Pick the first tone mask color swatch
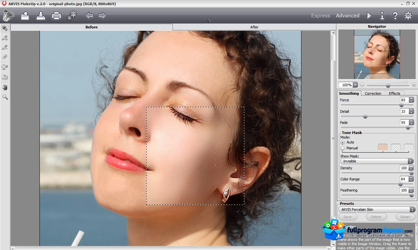The image size is (418, 250). point(383,147)
